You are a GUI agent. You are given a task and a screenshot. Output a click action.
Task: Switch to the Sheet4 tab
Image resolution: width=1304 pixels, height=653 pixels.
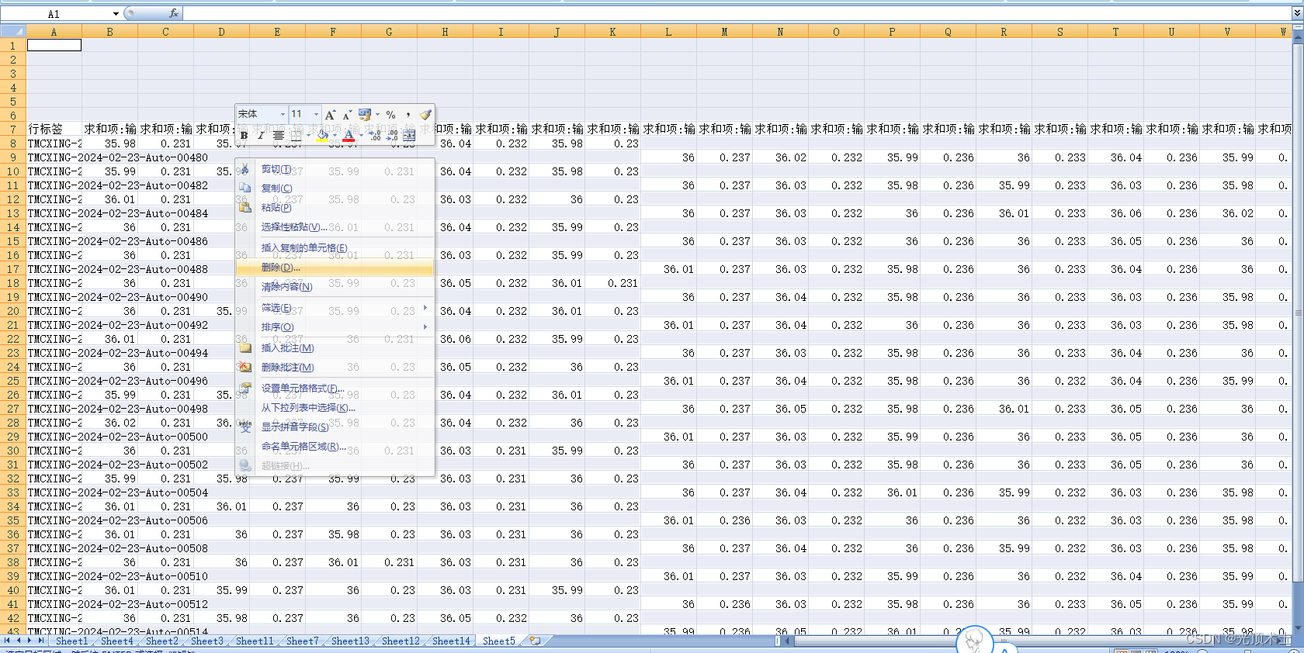[116, 641]
